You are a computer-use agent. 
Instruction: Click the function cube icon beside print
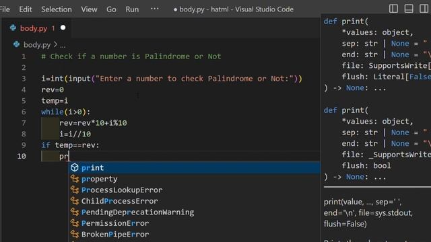(75, 167)
